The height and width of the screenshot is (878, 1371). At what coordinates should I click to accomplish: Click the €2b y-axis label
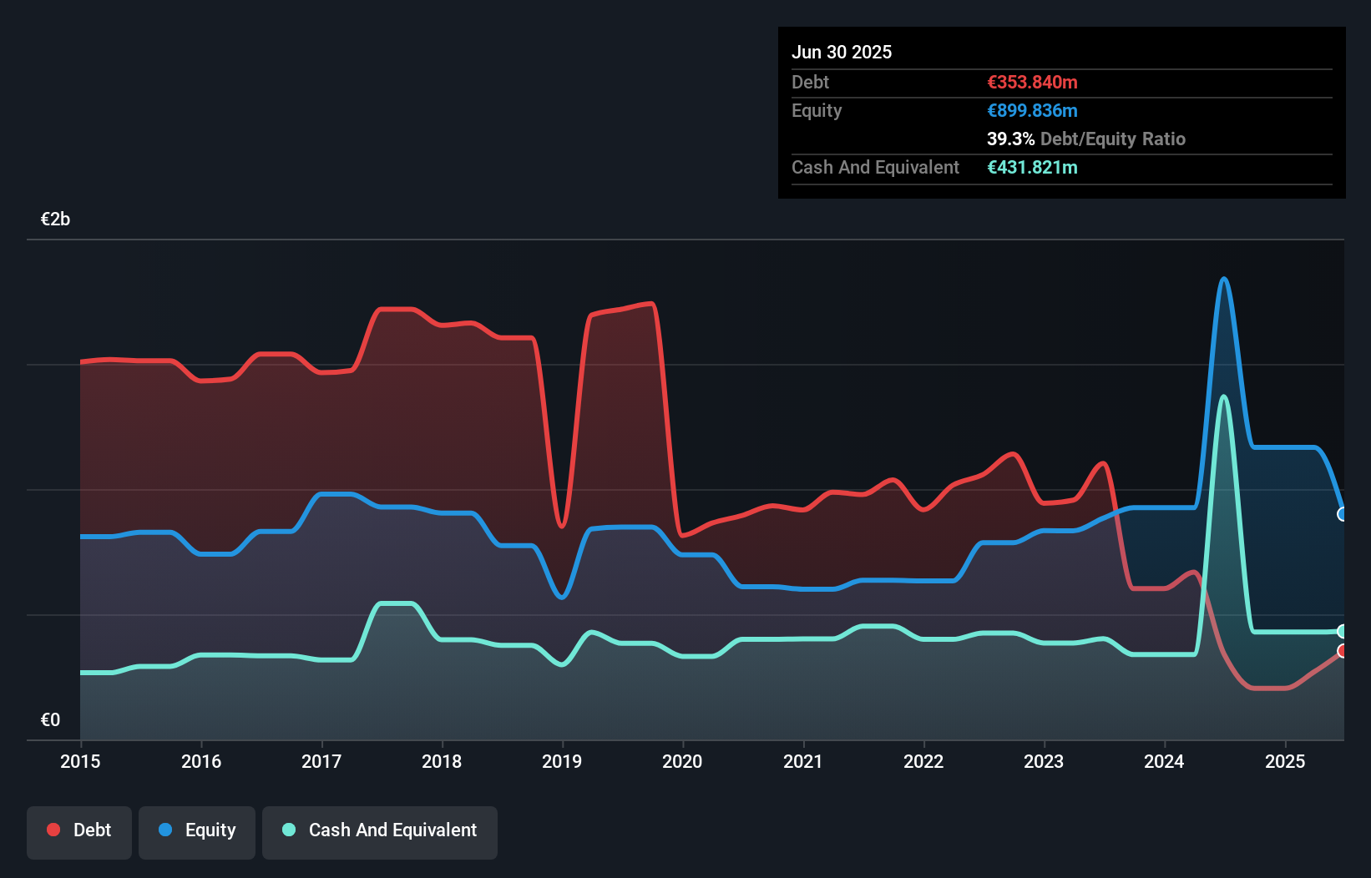[55, 219]
